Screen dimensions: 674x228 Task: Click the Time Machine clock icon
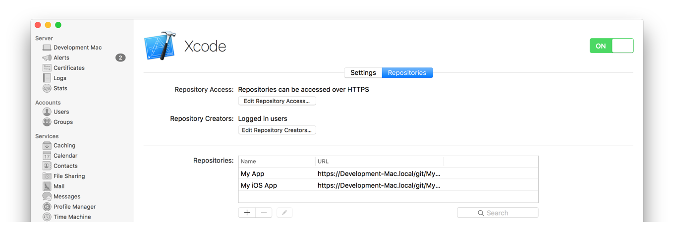tap(47, 217)
